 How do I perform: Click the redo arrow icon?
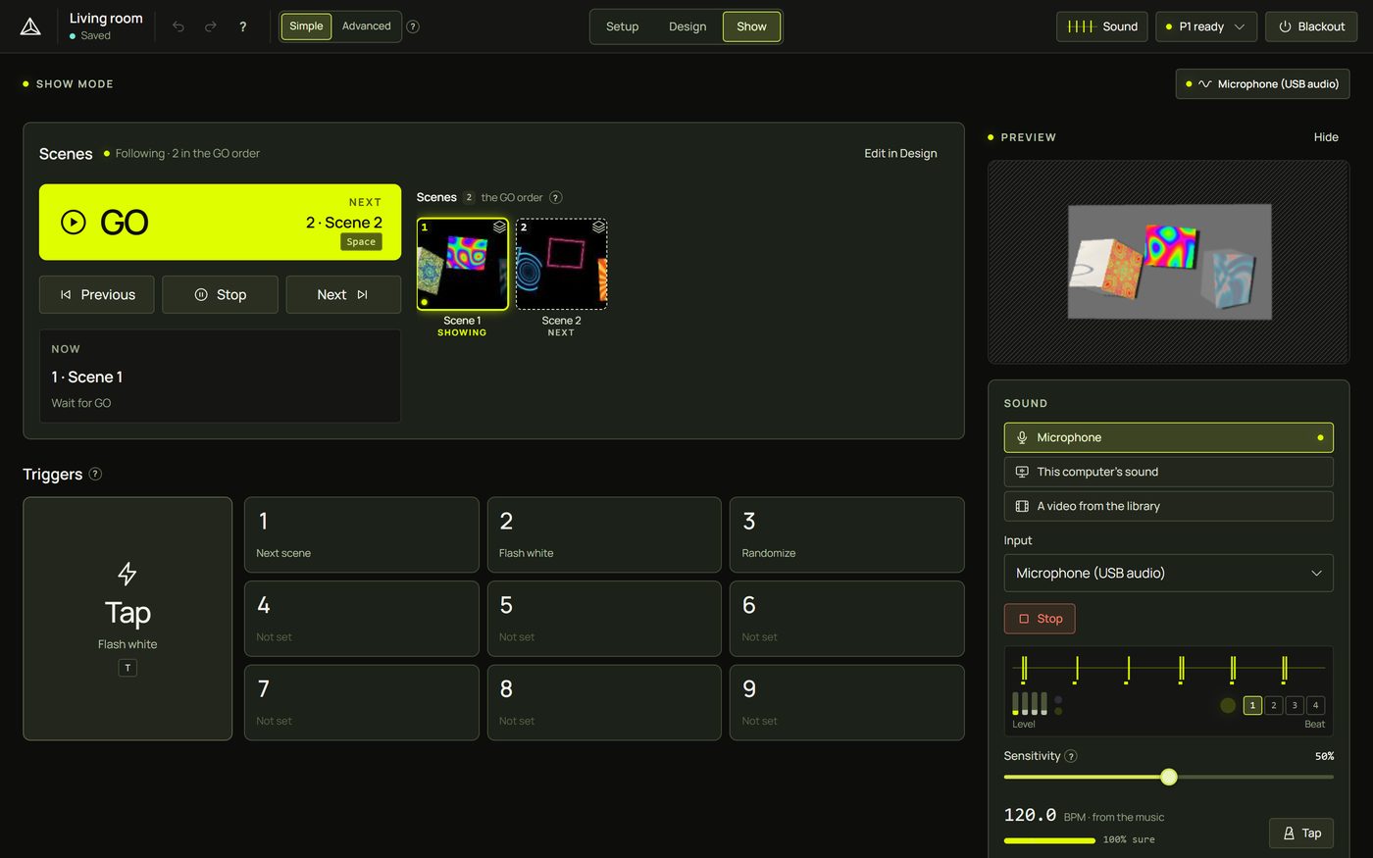click(x=211, y=26)
